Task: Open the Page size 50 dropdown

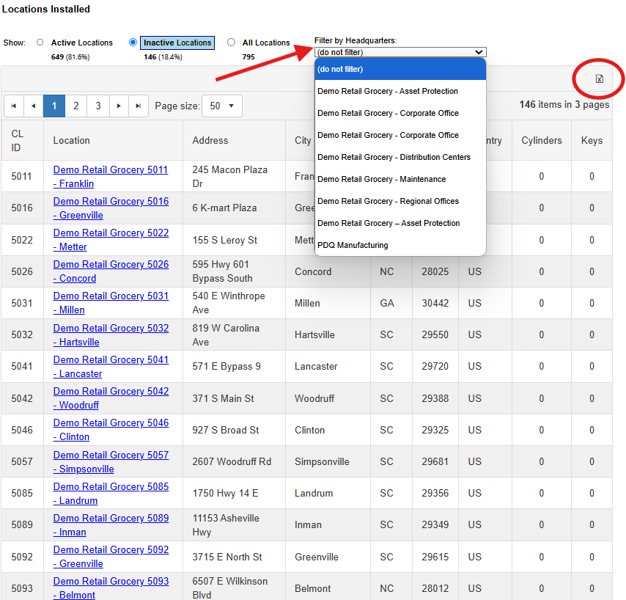Action: coord(222,106)
